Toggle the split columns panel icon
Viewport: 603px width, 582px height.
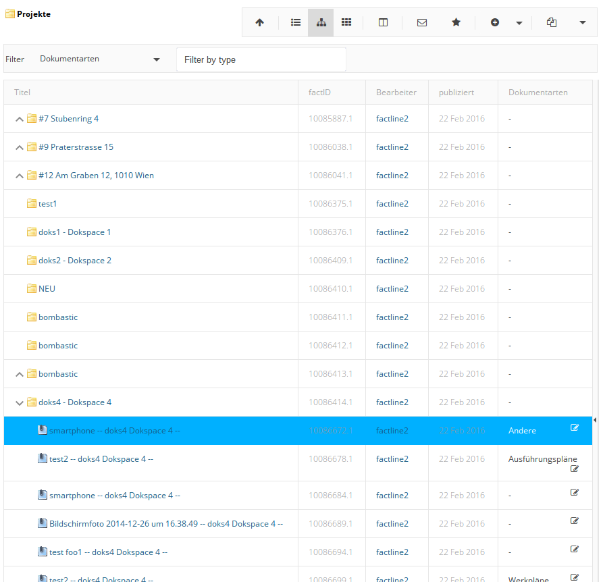(x=383, y=22)
